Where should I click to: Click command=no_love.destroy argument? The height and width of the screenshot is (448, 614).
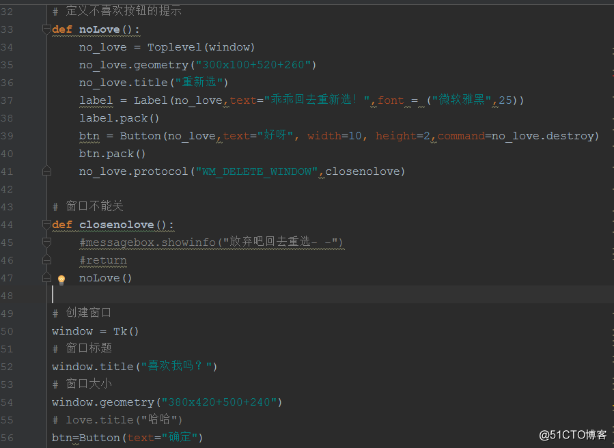518,136
